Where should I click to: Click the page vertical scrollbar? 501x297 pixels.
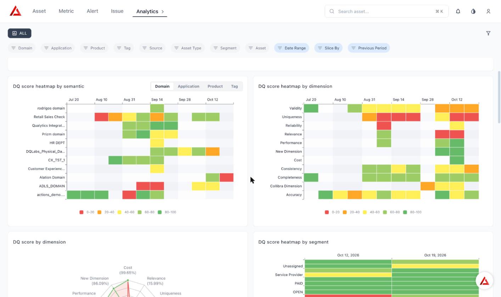pyautogui.click(x=500, y=97)
